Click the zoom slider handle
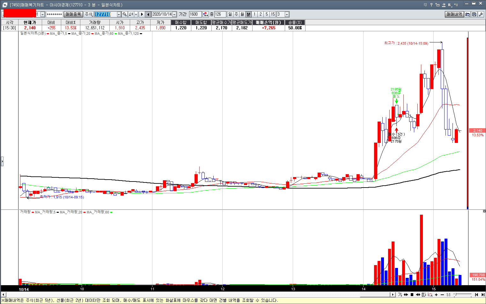Screen dimensions: 486x304 coord(455,295)
